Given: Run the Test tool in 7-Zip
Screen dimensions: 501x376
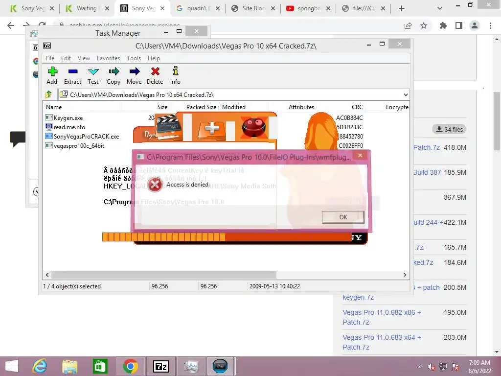Looking at the screenshot, I should click(93, 75).
